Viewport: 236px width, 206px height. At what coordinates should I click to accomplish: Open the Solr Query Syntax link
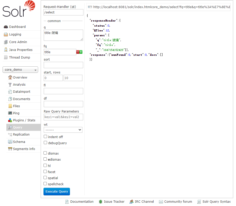coord(216,202)
